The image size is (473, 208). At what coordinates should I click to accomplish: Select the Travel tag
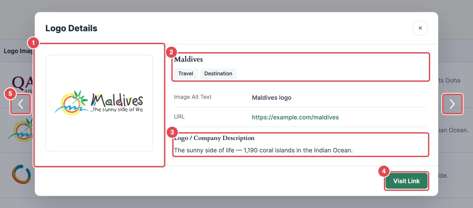(x=186, y=73)
